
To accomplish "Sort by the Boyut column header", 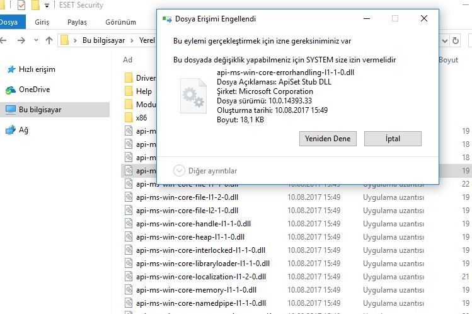I will 448,60.
